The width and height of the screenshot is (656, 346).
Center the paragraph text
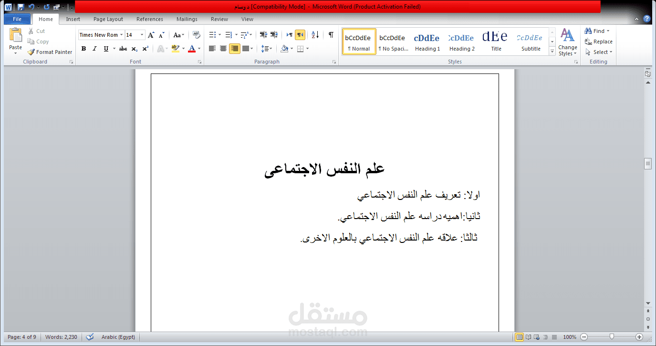[x=223, y=49]
